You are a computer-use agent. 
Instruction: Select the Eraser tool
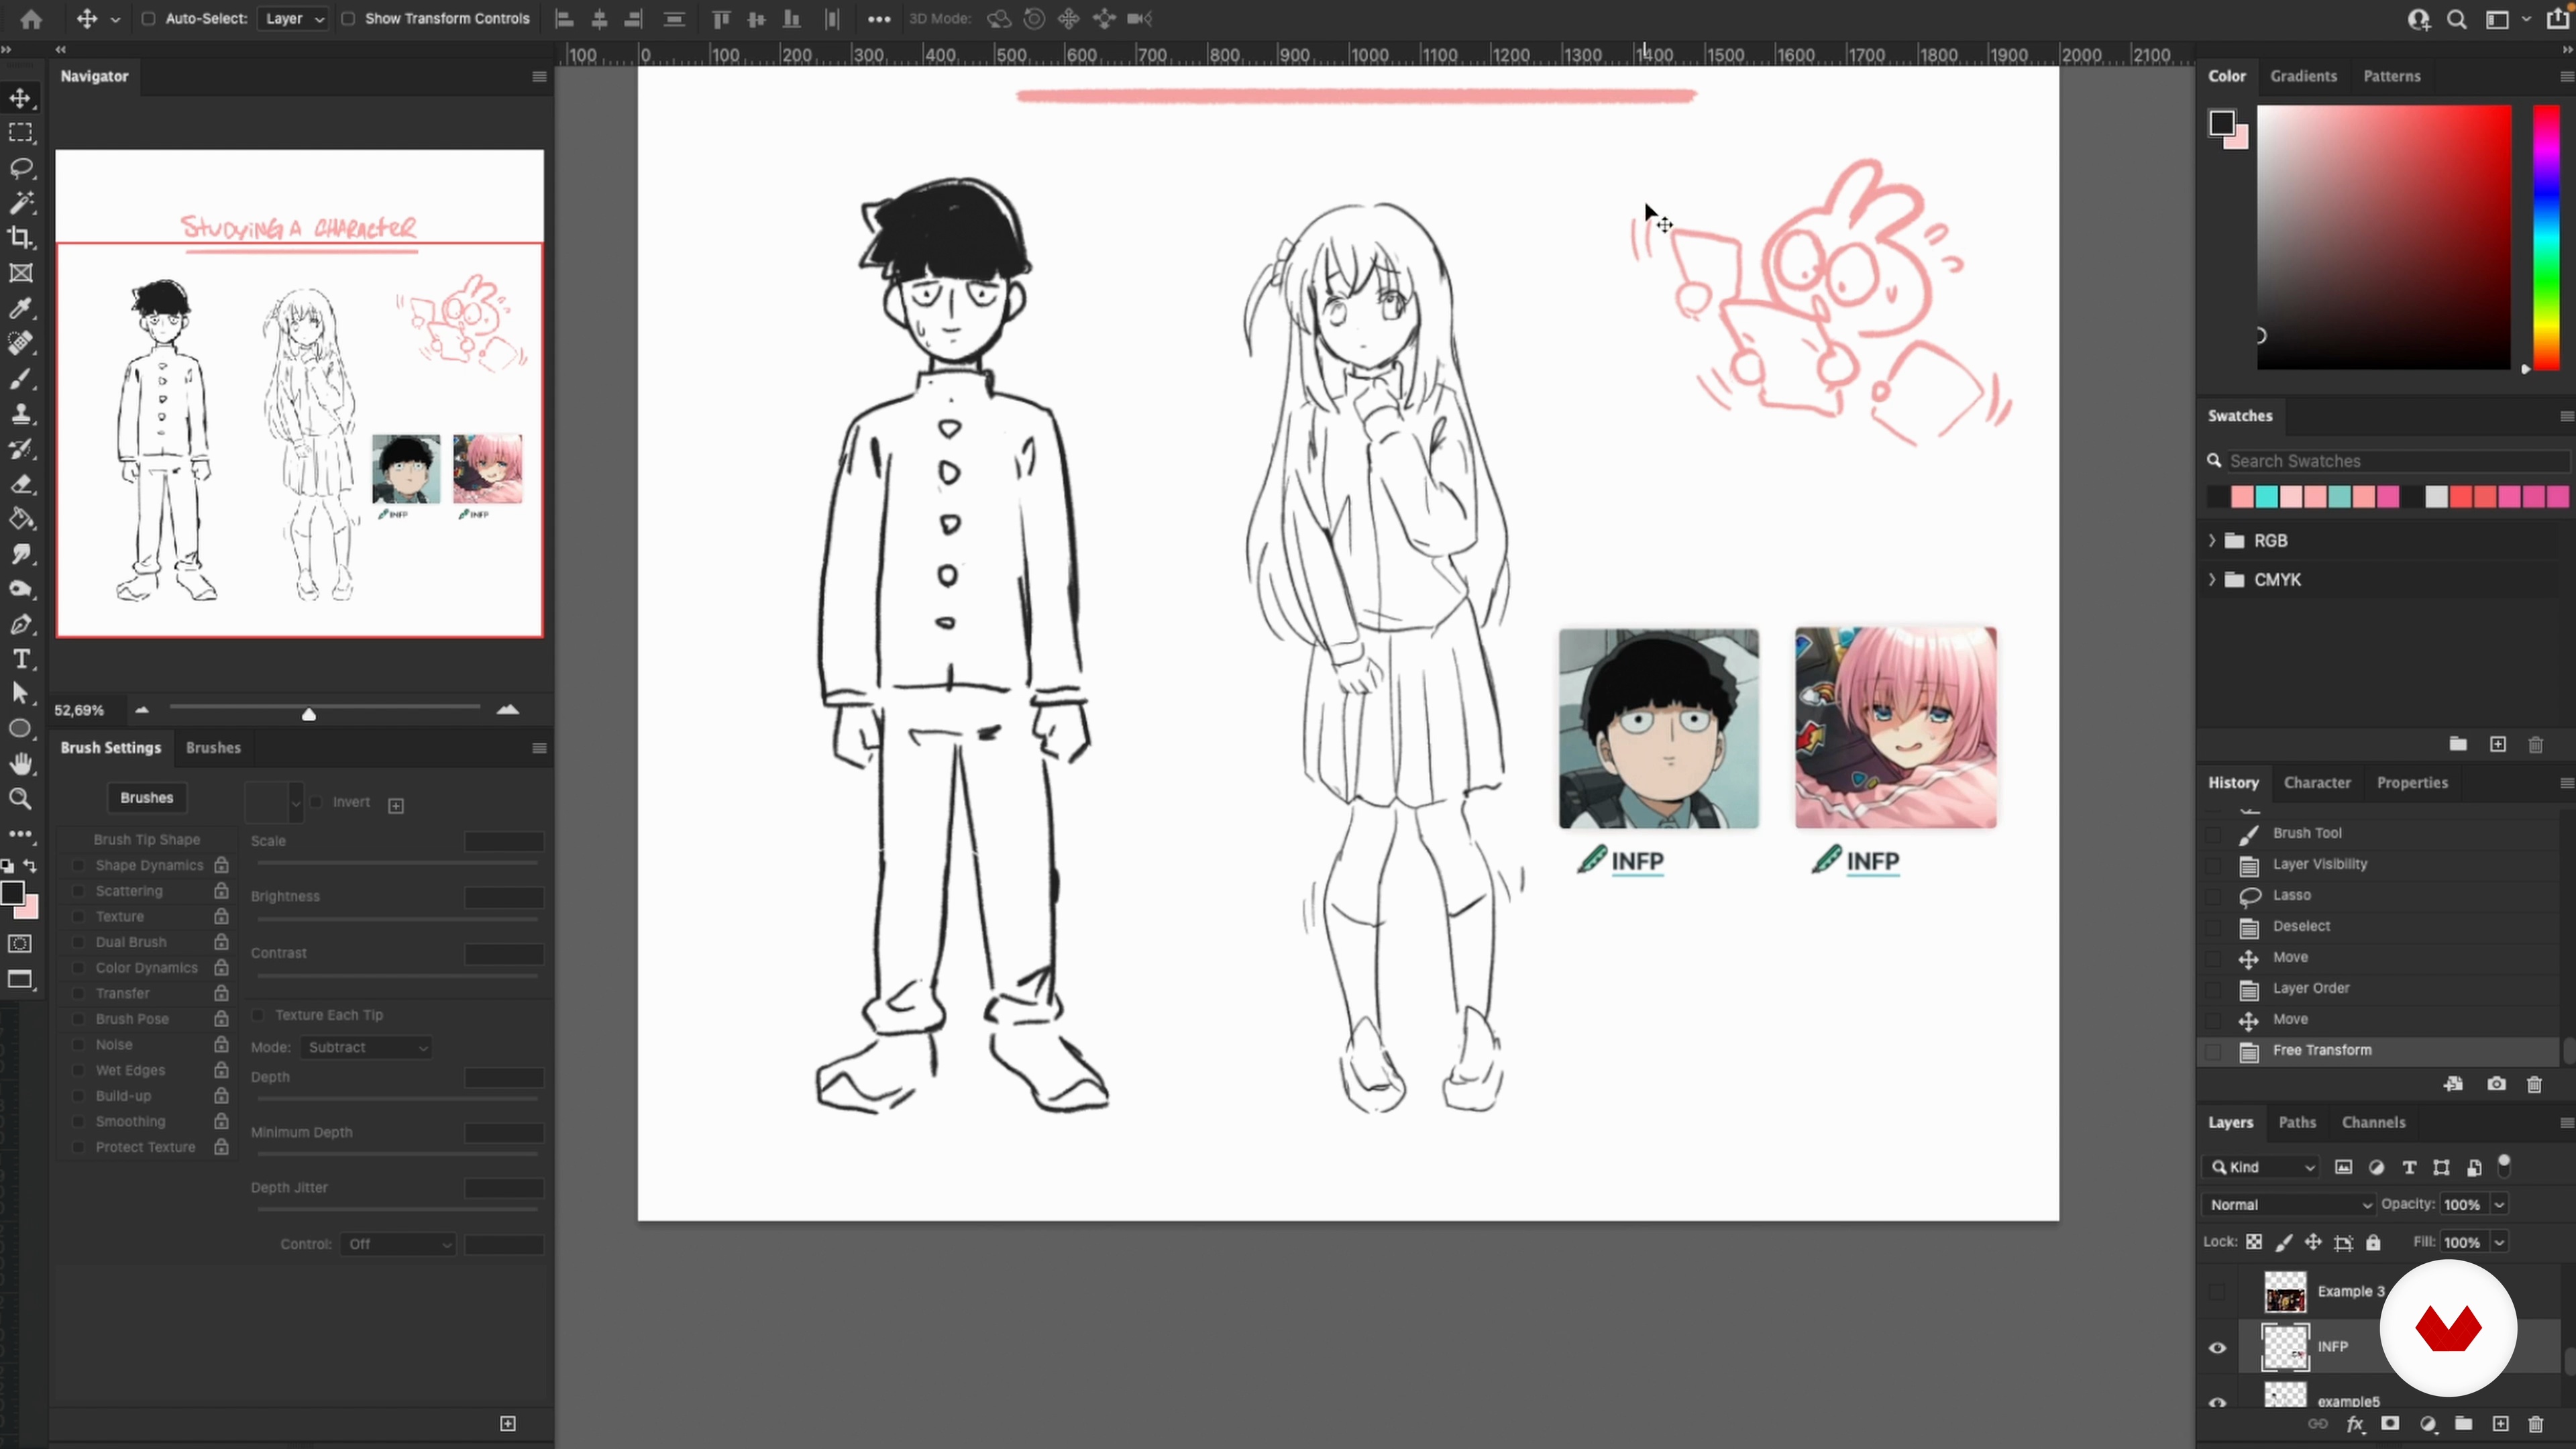21,485
